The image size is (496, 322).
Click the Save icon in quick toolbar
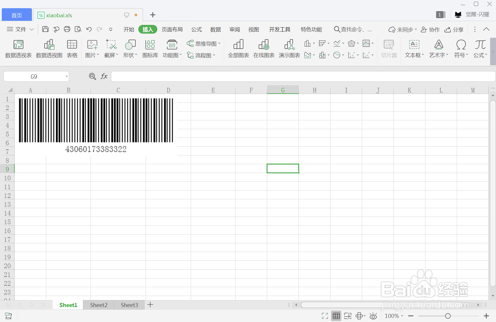coord(45,29)
